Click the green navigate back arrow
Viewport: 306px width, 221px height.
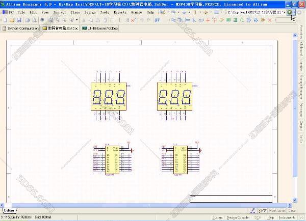click(x=290, y=12)
